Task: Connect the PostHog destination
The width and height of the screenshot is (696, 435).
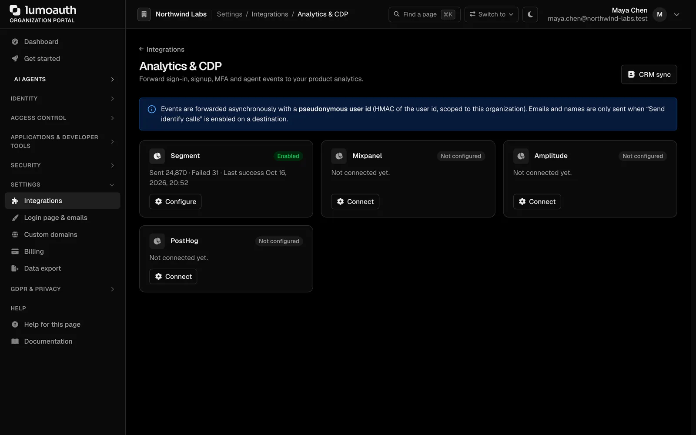Action: [x=173, y=277]
